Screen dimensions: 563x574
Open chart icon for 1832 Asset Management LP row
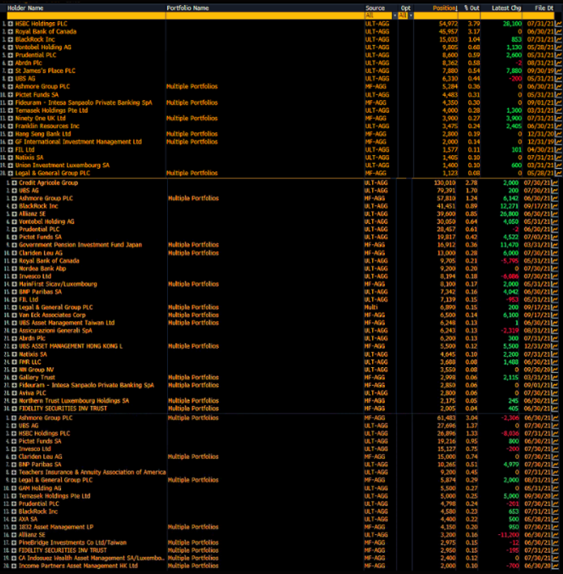click(x=555, y=527)
